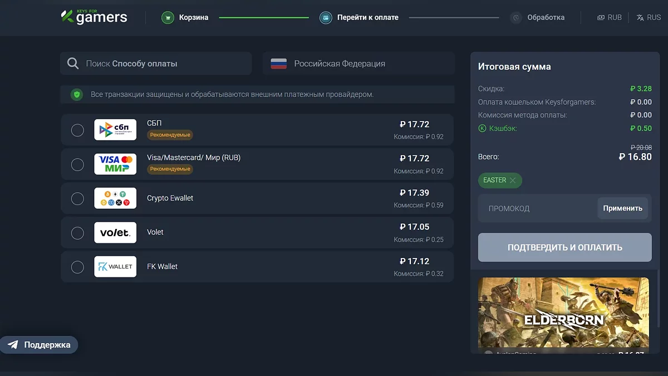This screenshot has height=376, width=668.
Task: Select the Volet payment radio button
Action: (77, 232)
